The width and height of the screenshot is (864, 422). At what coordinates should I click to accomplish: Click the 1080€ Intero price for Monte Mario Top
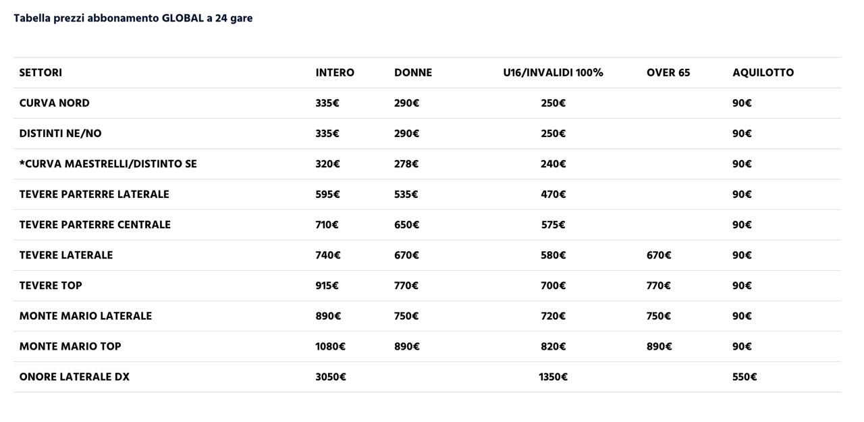(330, 346)
